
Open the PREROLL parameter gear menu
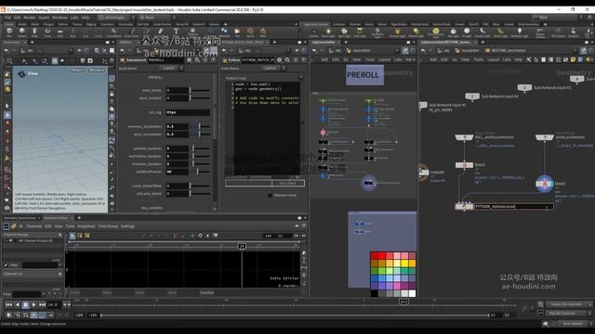pos(189,59)
